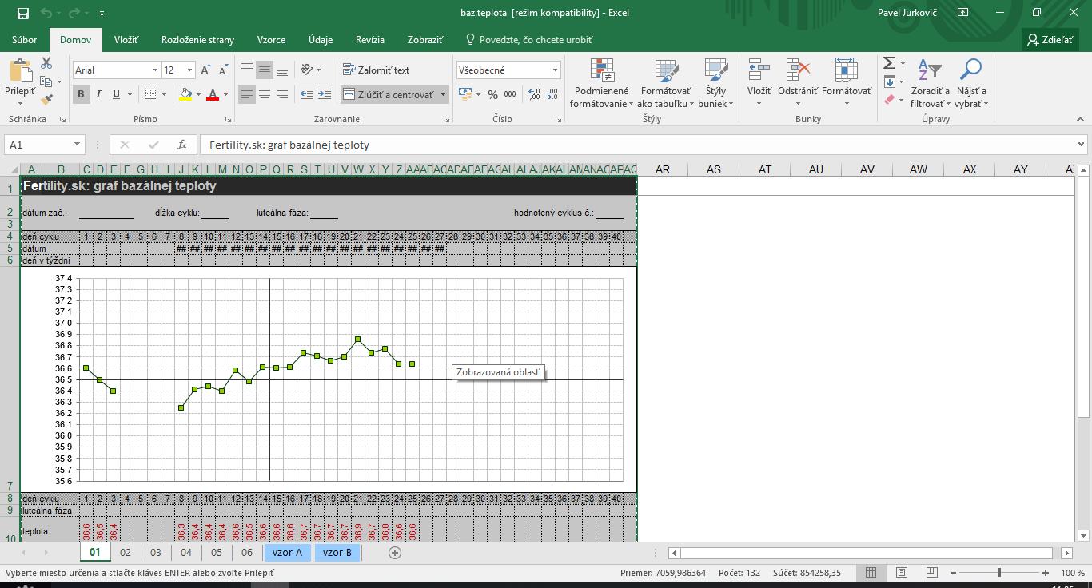The image size is (1092, 588).
Task: Toggle Zalomiť text wrapping
Action: (376, 70)
